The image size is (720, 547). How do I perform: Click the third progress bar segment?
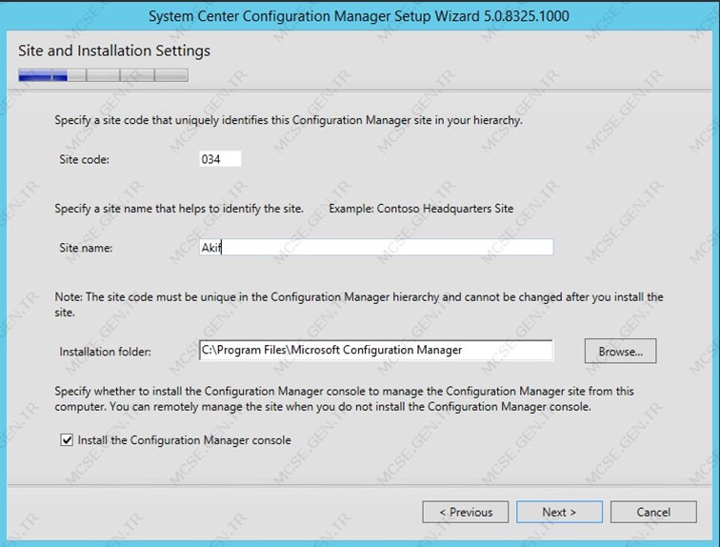(x=103, y=75)
